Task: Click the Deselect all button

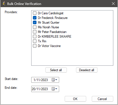Action: (x=87, y=70)
